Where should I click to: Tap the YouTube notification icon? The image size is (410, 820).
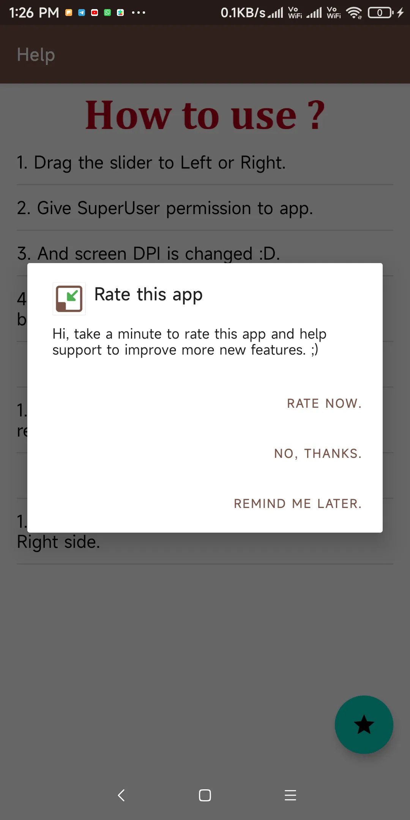[x=95, y=13]
